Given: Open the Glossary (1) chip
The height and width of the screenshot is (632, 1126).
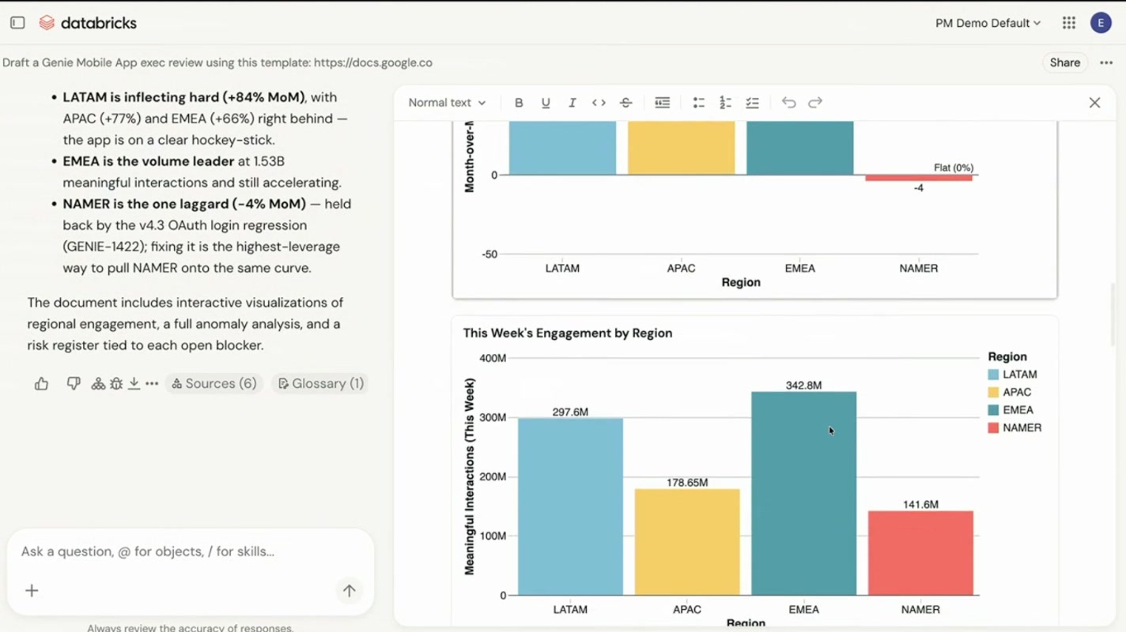Looking at the screenshot, I should [x=320, y=384].
